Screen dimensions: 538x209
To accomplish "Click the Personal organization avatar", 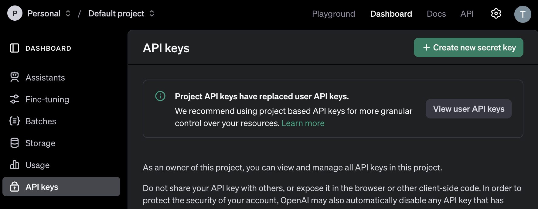I will (x=15, y=14).
